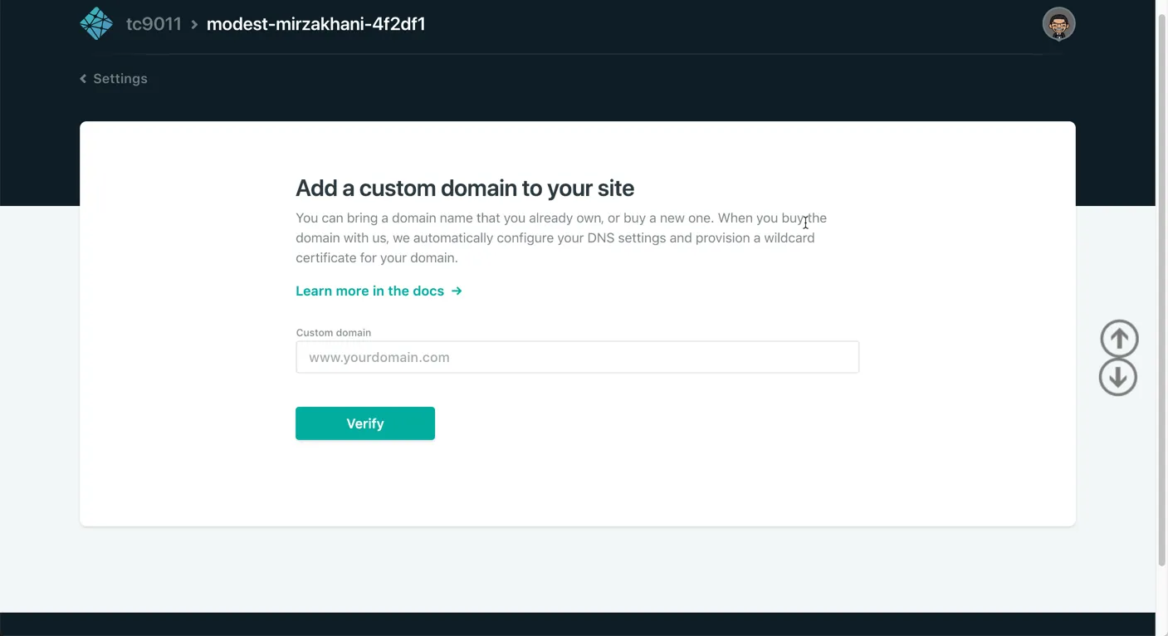Open the user avatar menu
This screenshot has width=1168, height=636.
(1058, 24)
